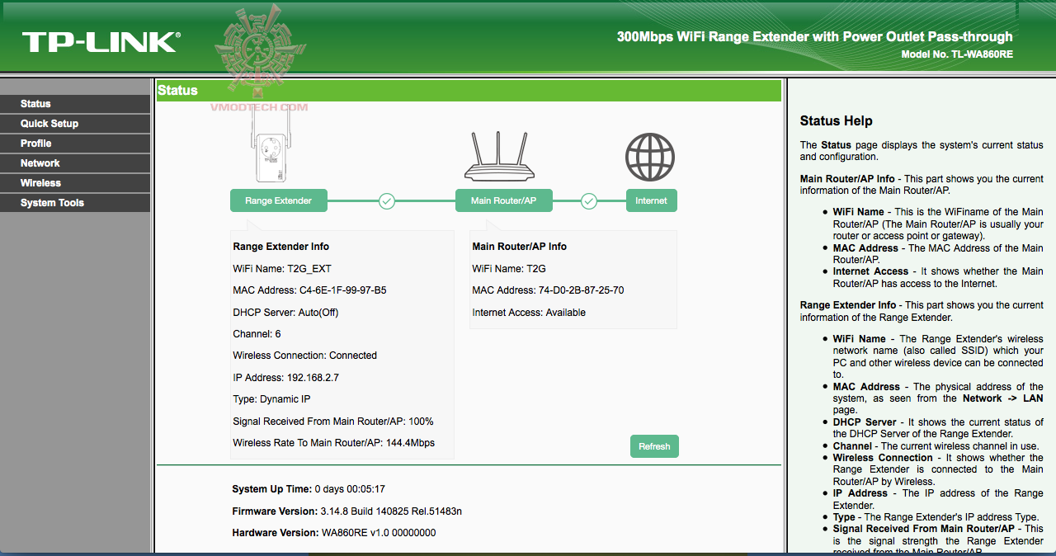Click the green Main Router/AP button
The image size is (1056, 556).
point(503,200)
